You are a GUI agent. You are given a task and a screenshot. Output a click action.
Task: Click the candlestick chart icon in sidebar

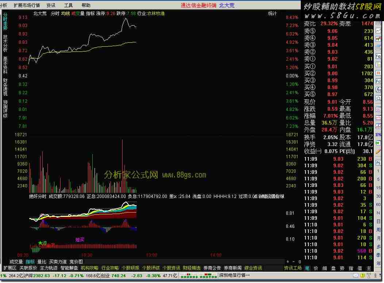click(x=379, y=39)
